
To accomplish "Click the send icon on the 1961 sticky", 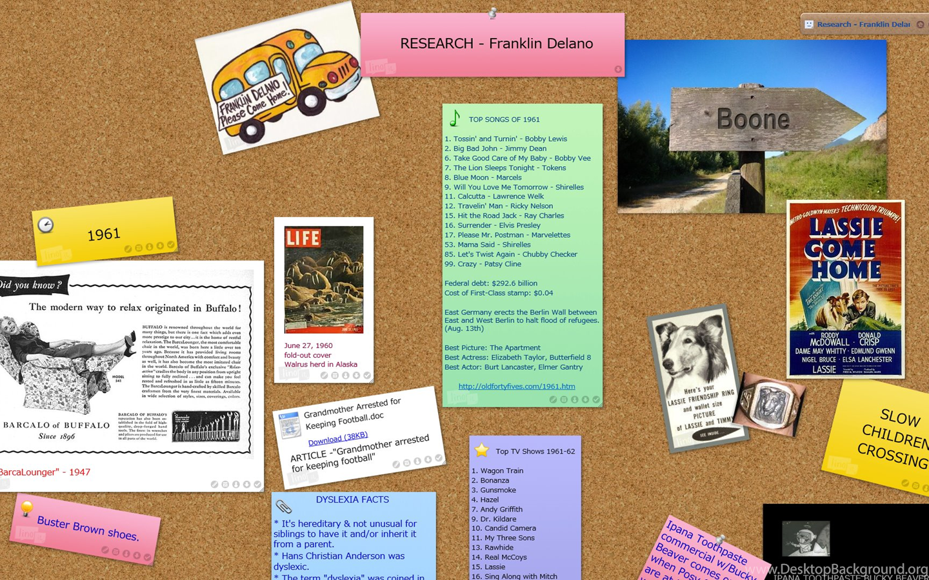I will tap(149, 247).
